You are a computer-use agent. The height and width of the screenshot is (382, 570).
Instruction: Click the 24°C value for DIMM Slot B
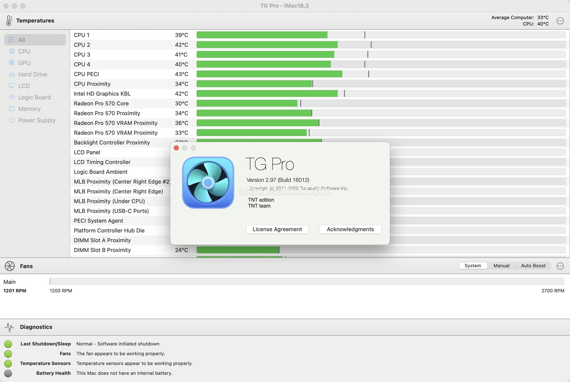(181, 250)
